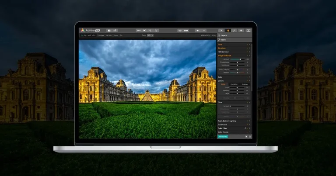Viewport: 336px width, 176px height.
Task: Click the Louvre photo in the canvas
Action: tap(147, 87)
